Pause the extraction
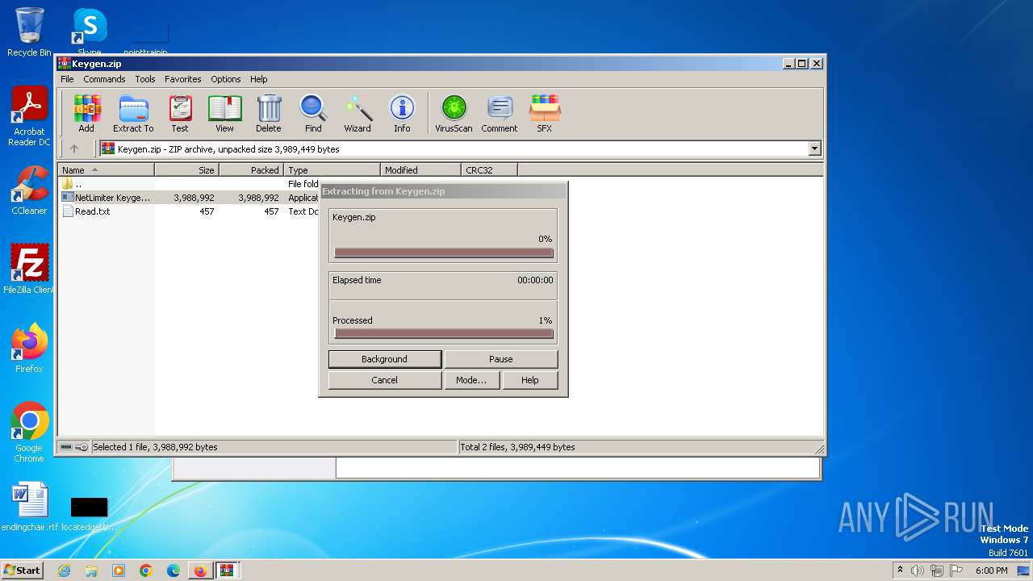This screenshot has height=581, width=1033. pyautogui.click(x=501, y=359)
